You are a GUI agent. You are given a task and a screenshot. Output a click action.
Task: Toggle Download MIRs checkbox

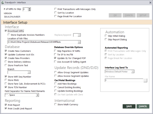coord(6,31)
